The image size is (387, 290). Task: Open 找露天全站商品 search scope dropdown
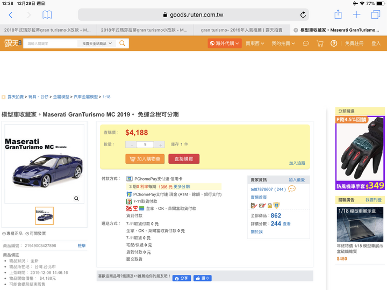tap(97, 44)
